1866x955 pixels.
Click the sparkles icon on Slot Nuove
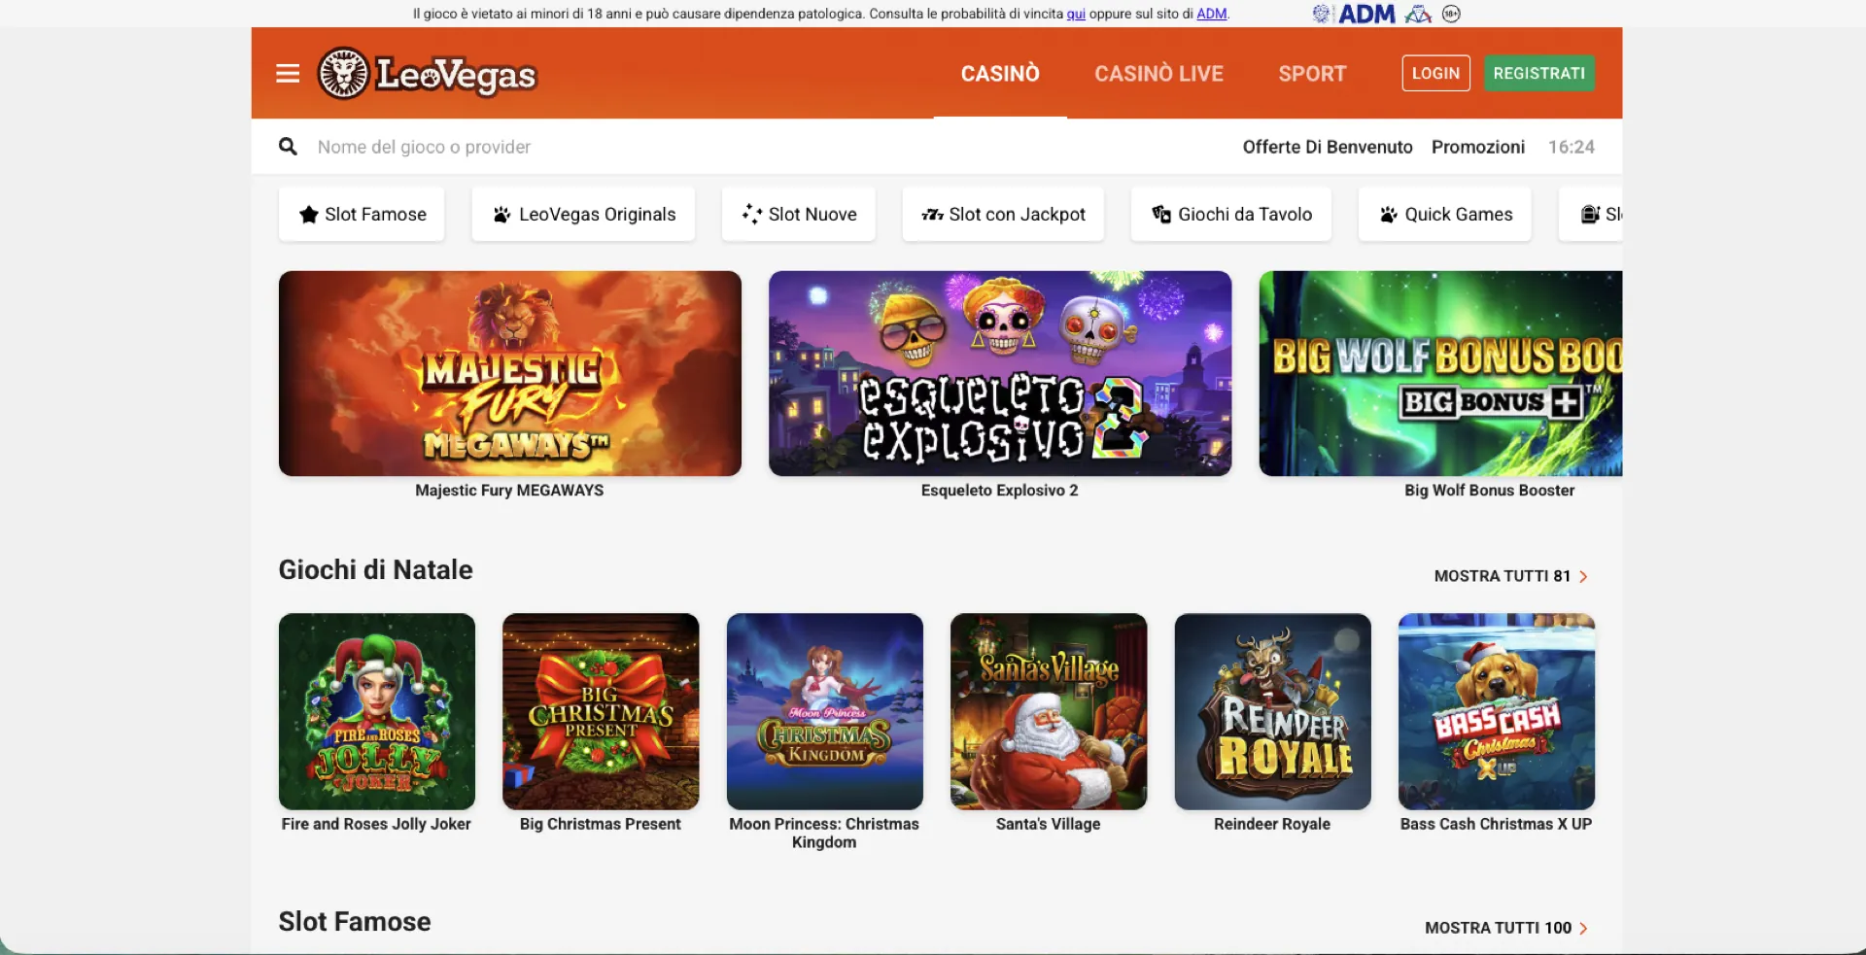[x=750, y=214]
